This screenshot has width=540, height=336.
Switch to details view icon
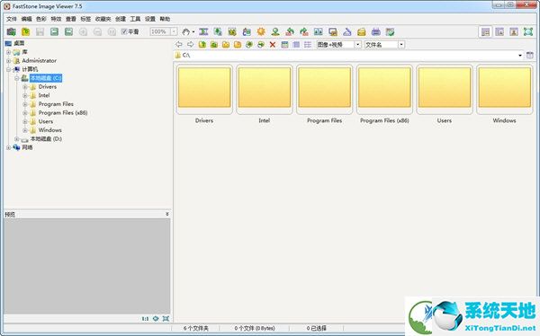click(x=296, y=44)
